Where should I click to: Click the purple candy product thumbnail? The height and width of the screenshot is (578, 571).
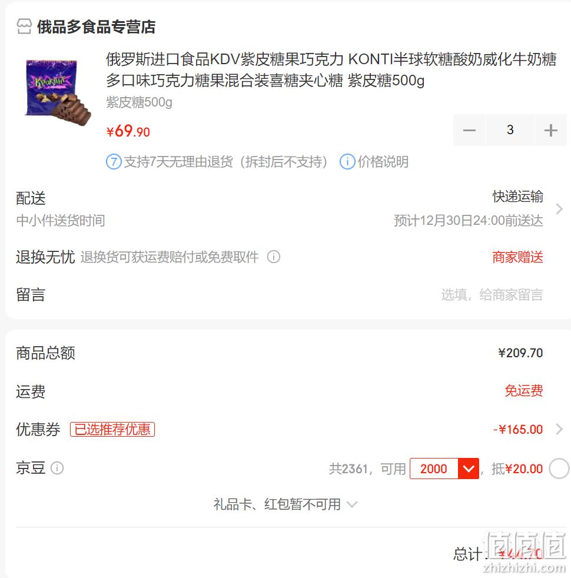point(58,92)
